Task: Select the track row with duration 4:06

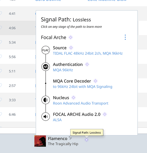Action: point(18,28)
